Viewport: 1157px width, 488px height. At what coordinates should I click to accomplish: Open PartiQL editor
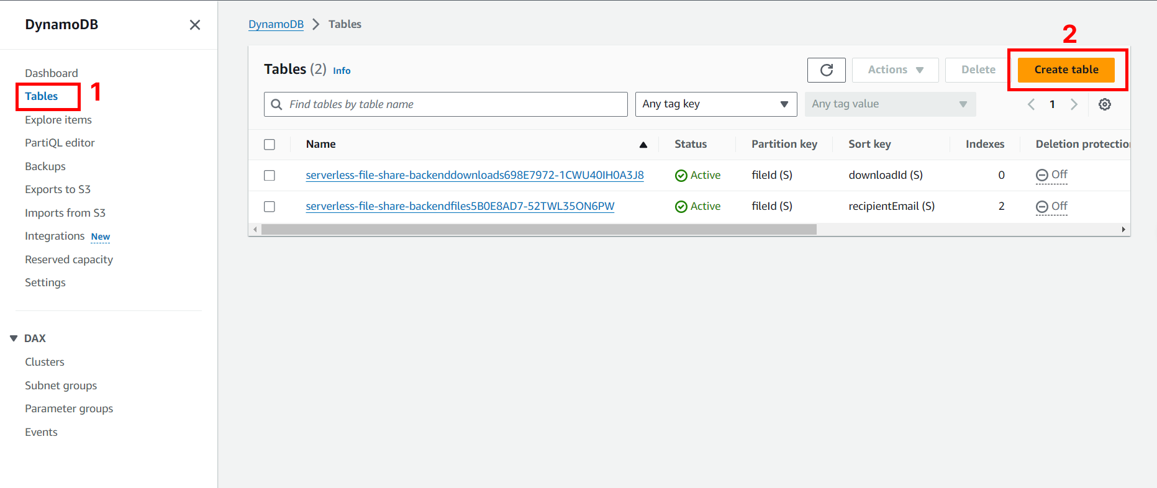coord(60,143)
